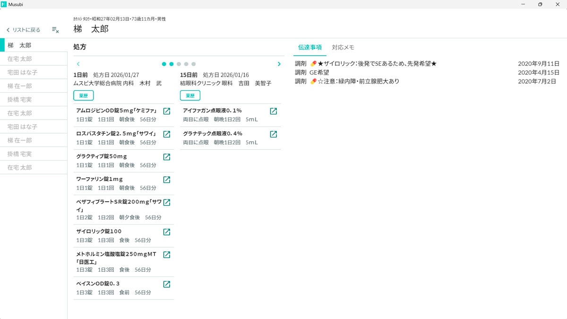
Task: Open external link icon for アイファガン点眼液0.1%
Action: tap(273, 111)
